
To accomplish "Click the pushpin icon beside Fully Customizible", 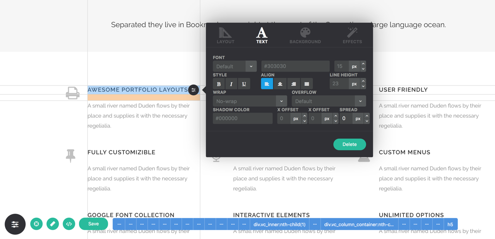I will click(70, 155).
